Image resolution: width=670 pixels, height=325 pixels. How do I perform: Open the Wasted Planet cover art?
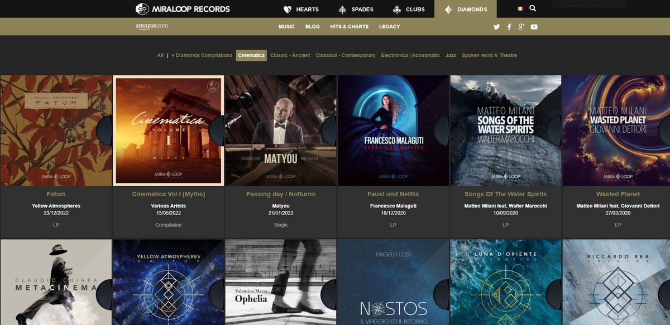point(616,130)
